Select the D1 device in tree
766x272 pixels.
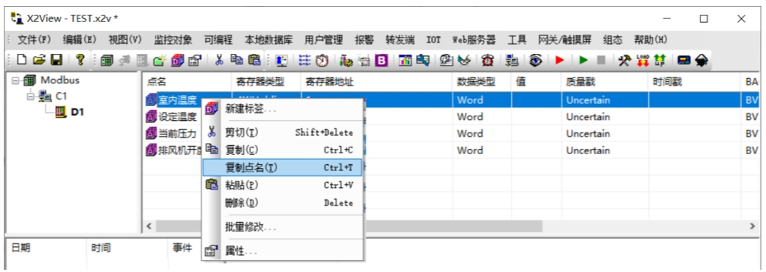pyautogui.click(x=77, y=112)
